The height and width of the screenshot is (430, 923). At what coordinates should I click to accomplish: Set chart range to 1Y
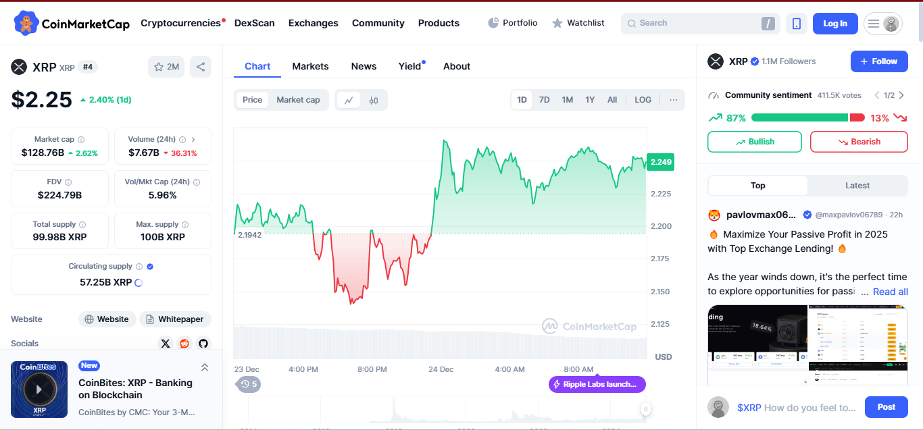pos(590,100)
